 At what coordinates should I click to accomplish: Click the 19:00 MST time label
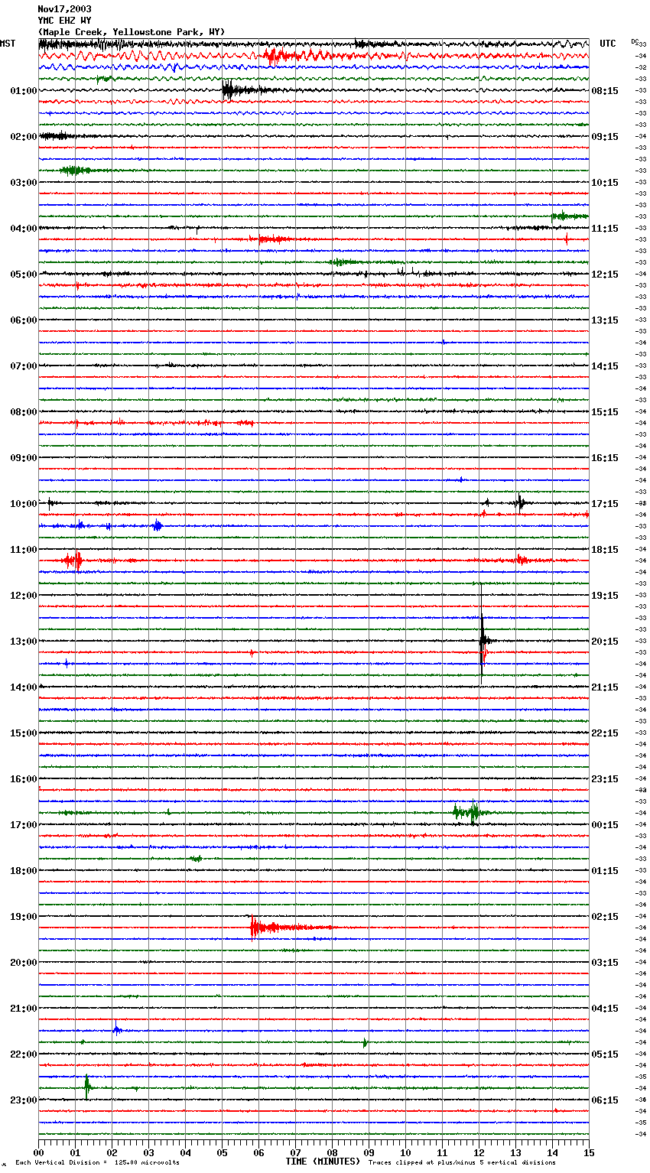pyautogui.click(x=24, y=917)
